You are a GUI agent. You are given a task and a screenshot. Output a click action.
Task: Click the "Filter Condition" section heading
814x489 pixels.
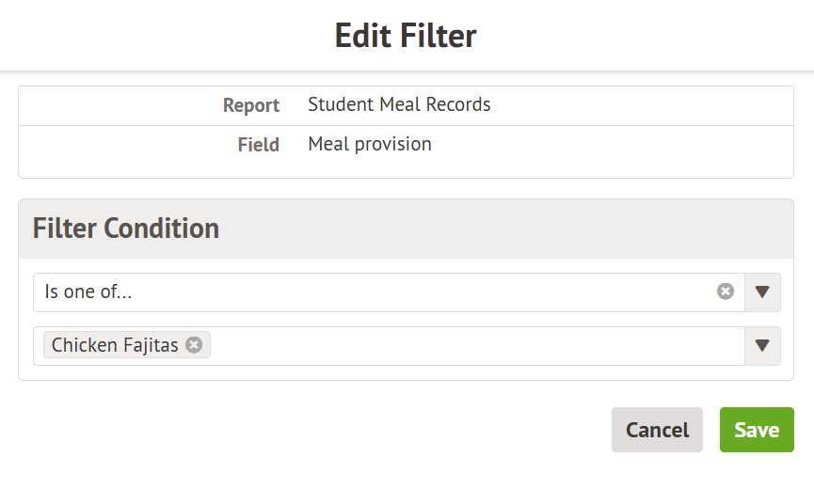(126, 228)
